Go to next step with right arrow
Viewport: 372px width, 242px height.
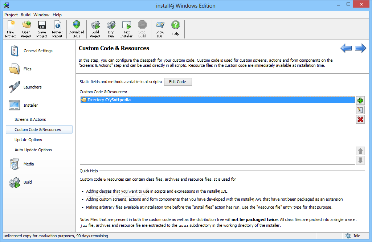360,48
